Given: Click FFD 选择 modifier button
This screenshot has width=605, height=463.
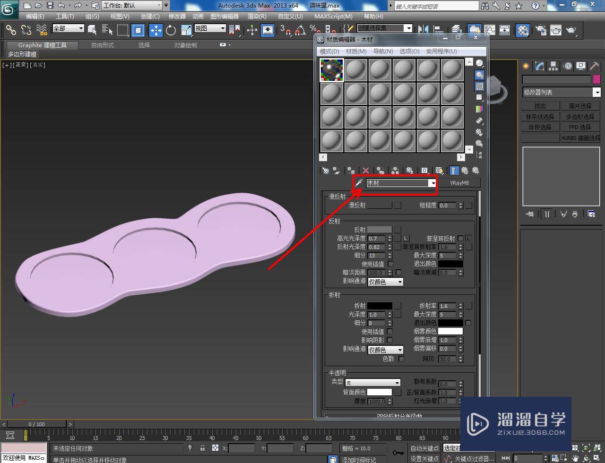Looking at the screenshot, I should click(580, 127).
